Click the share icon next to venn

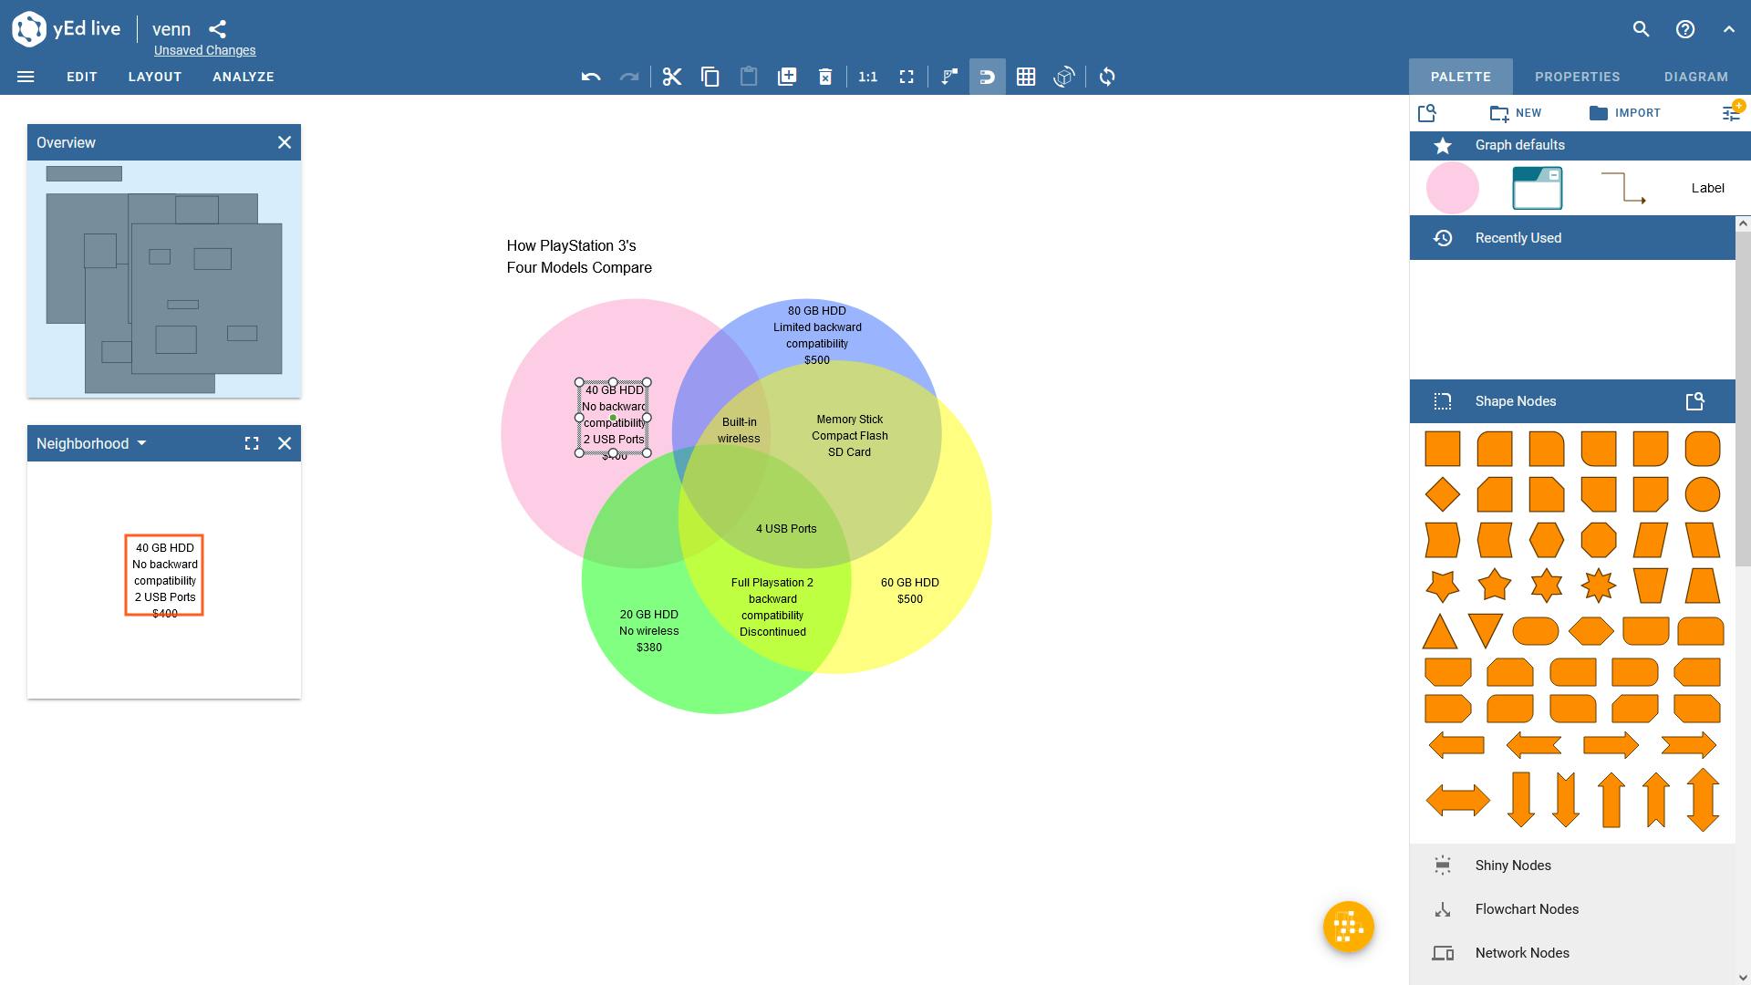(217, 29)
